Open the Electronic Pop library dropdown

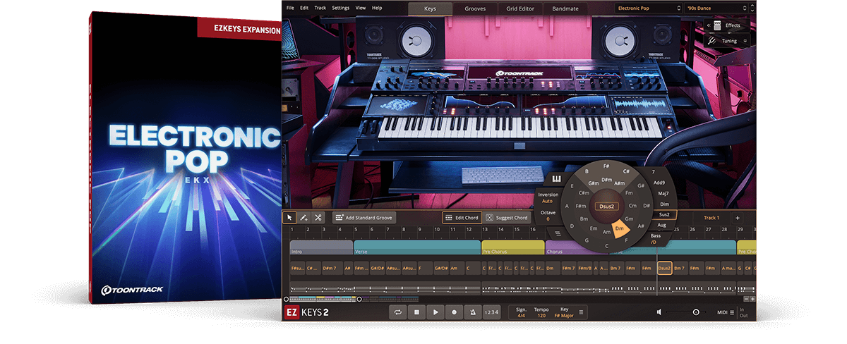648,8
